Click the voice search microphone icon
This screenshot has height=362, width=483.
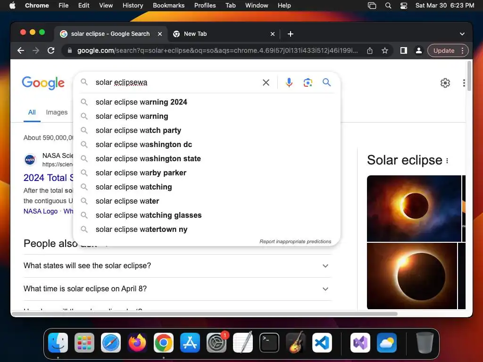(289, 82)
